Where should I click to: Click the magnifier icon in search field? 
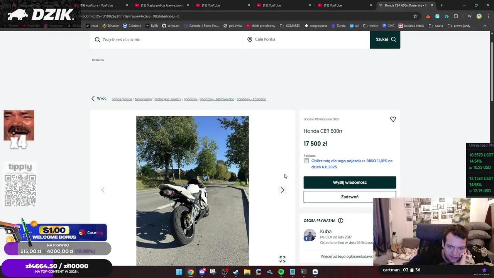(97, 40)
